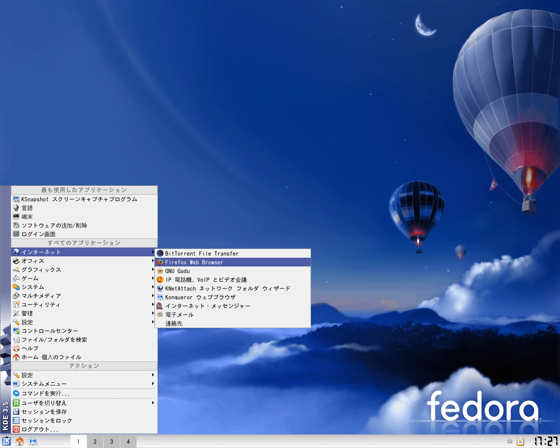Open the 言語 language entry
This screenshot has width=560, height=448.
(84, 208)
